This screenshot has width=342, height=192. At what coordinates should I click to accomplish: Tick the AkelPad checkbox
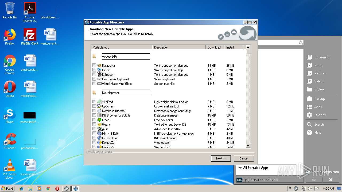pyautogui.click(x=94, y=102)
